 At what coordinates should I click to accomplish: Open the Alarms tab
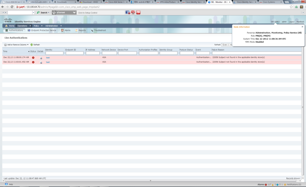pyautogui.click(x=65, y=31)
